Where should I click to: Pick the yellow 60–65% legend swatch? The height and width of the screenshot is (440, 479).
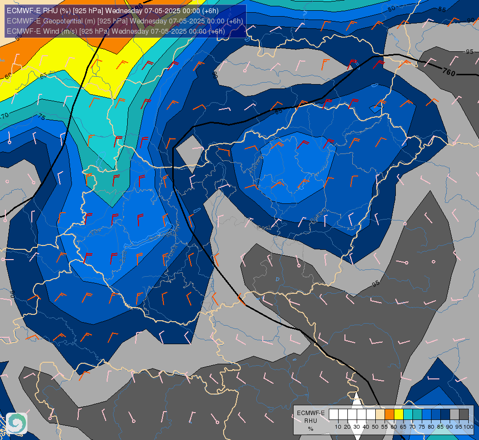[x=399, y=414]
